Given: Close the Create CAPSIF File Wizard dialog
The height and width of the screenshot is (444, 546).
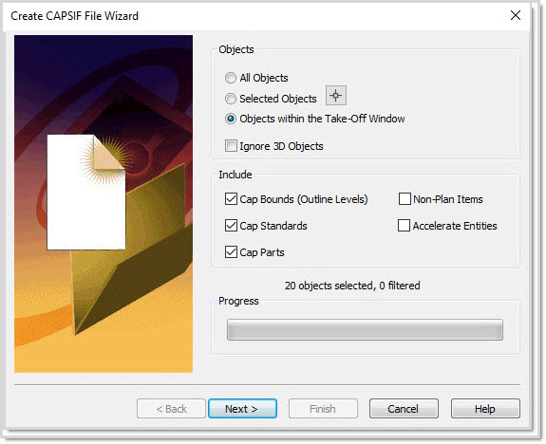Looking at the screenshot, I should [x=515, y=15].
